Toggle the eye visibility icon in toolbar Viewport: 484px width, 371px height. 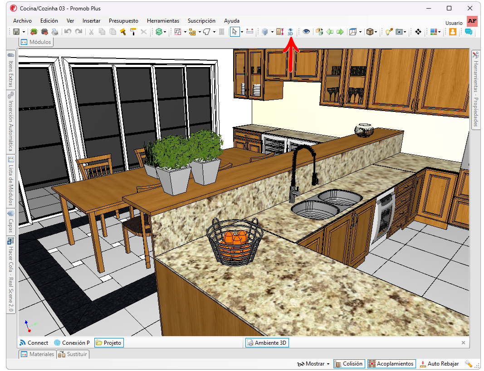[306, 32]
